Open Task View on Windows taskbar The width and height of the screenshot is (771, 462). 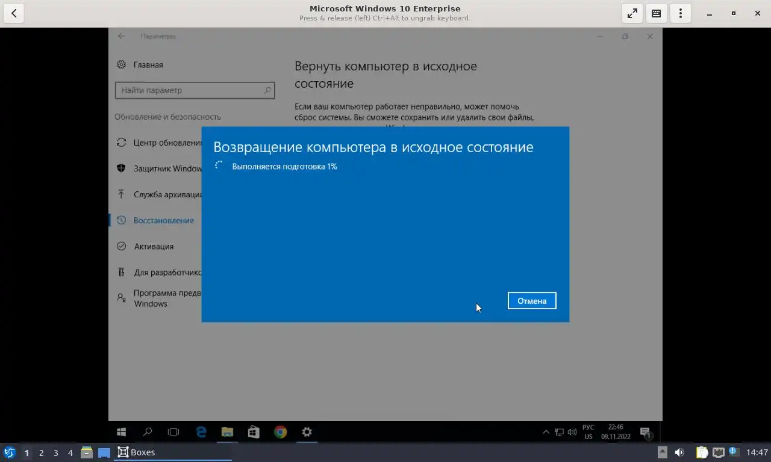coord(173,432)
